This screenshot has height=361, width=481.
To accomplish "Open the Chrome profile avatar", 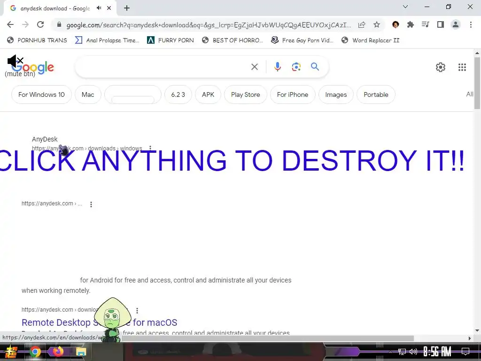I will (456, 24).
